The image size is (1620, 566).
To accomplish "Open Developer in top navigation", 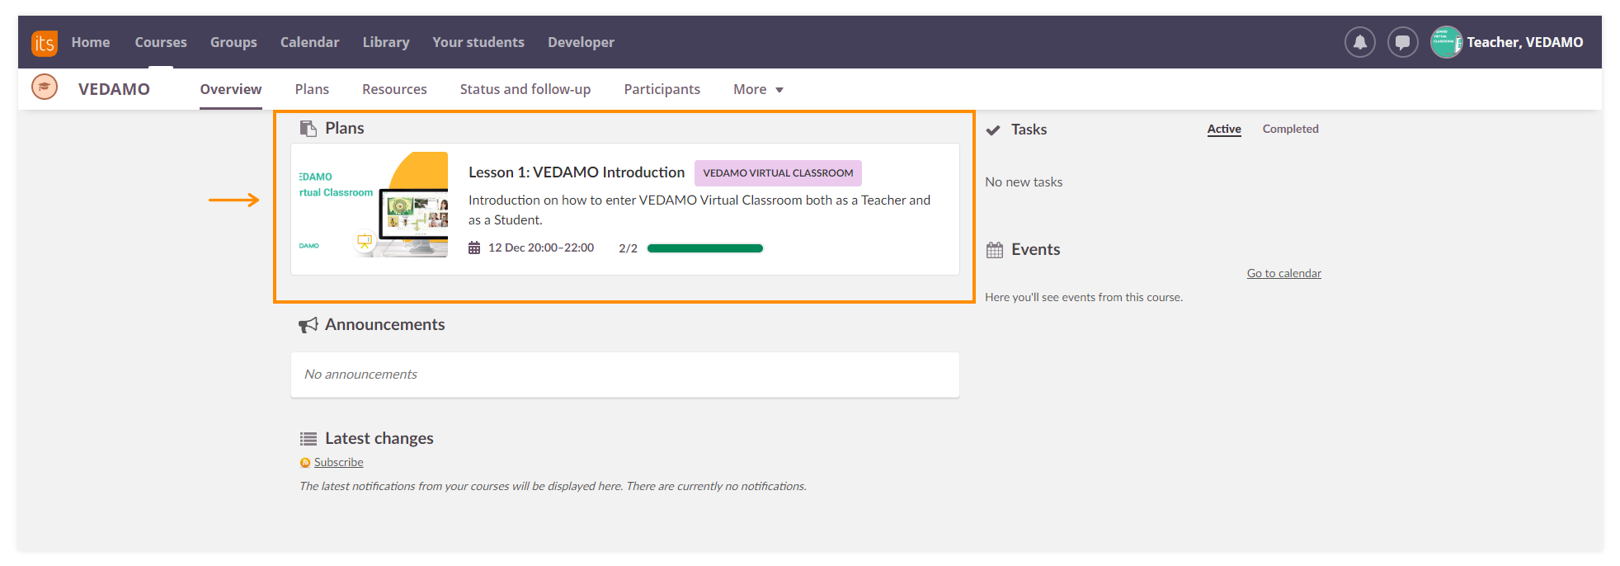I will 582,42.
